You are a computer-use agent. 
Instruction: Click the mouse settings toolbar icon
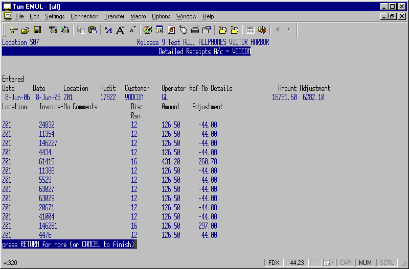coord(184,30)
